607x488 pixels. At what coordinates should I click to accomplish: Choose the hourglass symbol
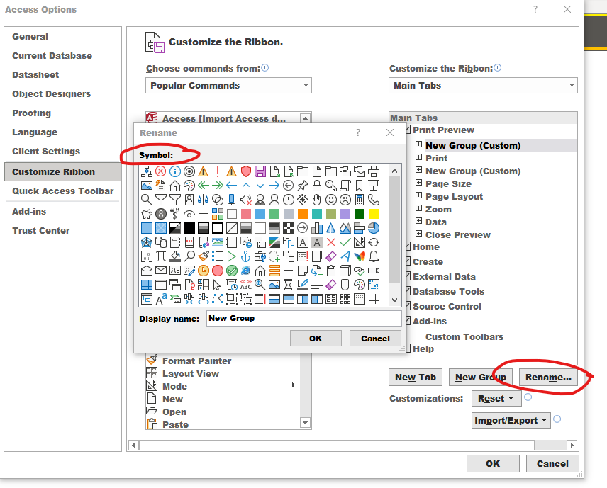(x=289, y=285)
